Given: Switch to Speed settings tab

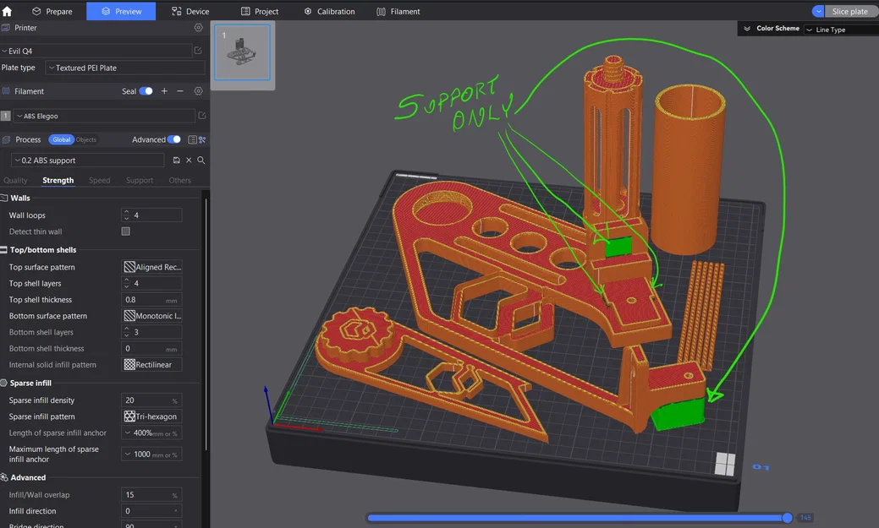Looking at the screenshot, I should (x=99, y=180).
